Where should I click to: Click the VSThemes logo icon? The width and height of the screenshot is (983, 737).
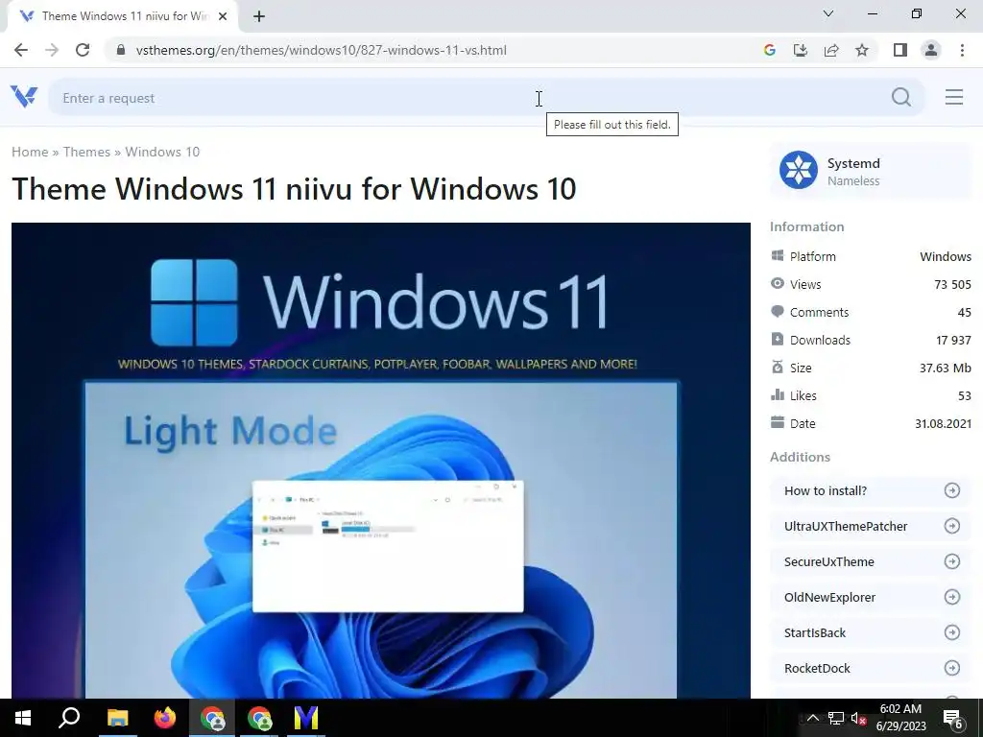point(24,97)
